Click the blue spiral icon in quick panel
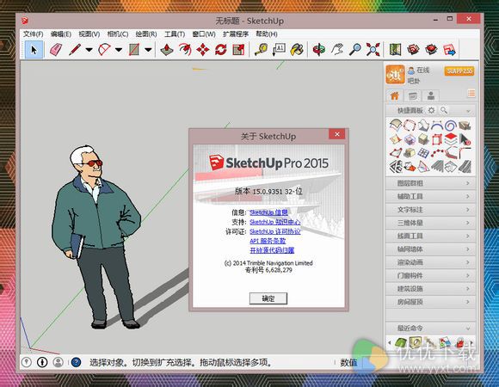Viewport: 499px width, 387px height. click(x=451, y=126)
